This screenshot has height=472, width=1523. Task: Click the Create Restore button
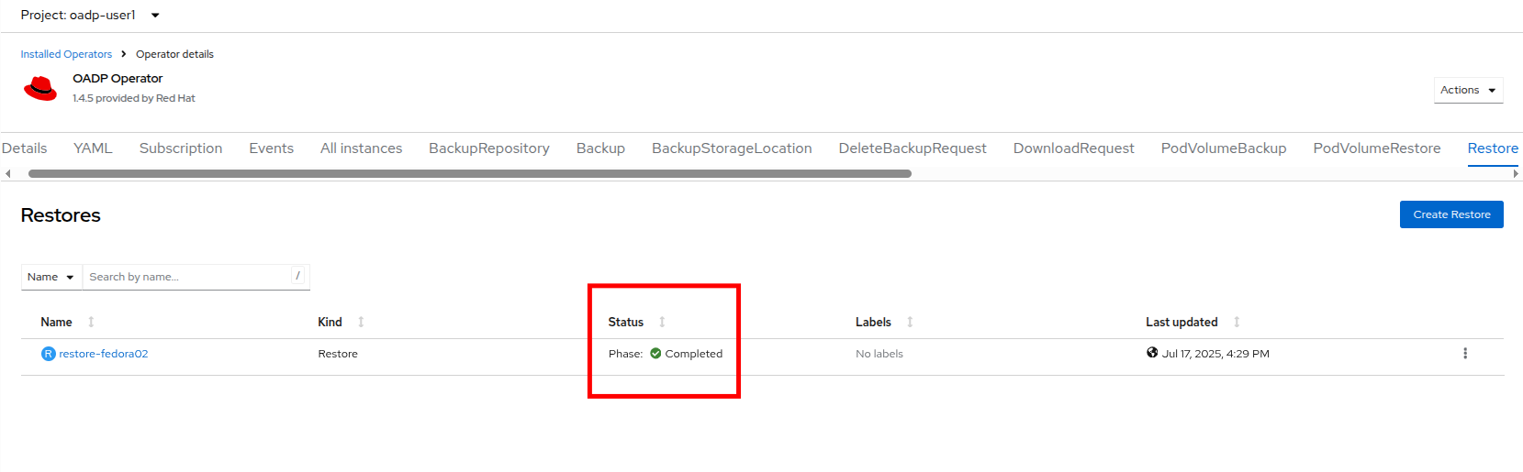point(1450,214)
